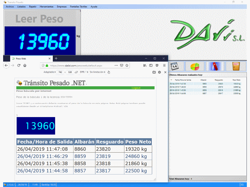
Task: Click the Tránsito Pesado .NET heading
Action: click(54, 83)
